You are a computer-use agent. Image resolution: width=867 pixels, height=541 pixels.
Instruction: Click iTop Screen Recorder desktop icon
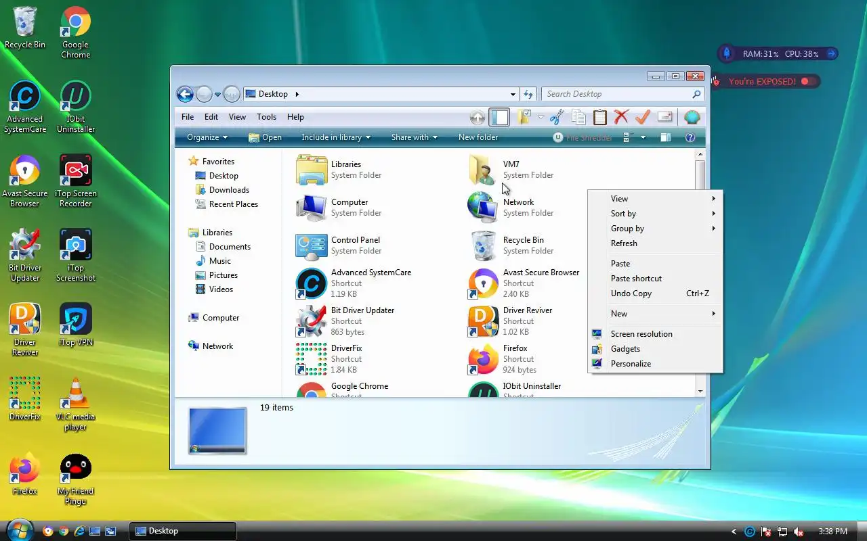pyautogui.click(x=76, y=181)
